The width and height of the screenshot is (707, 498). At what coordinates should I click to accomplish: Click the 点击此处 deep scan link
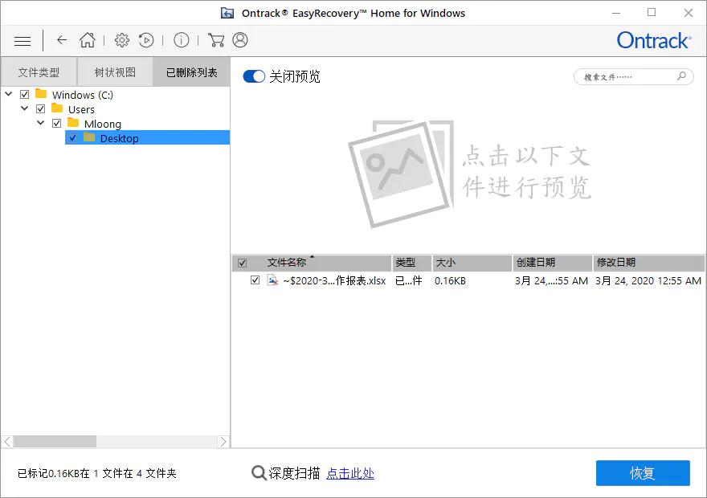pos(350,473)
